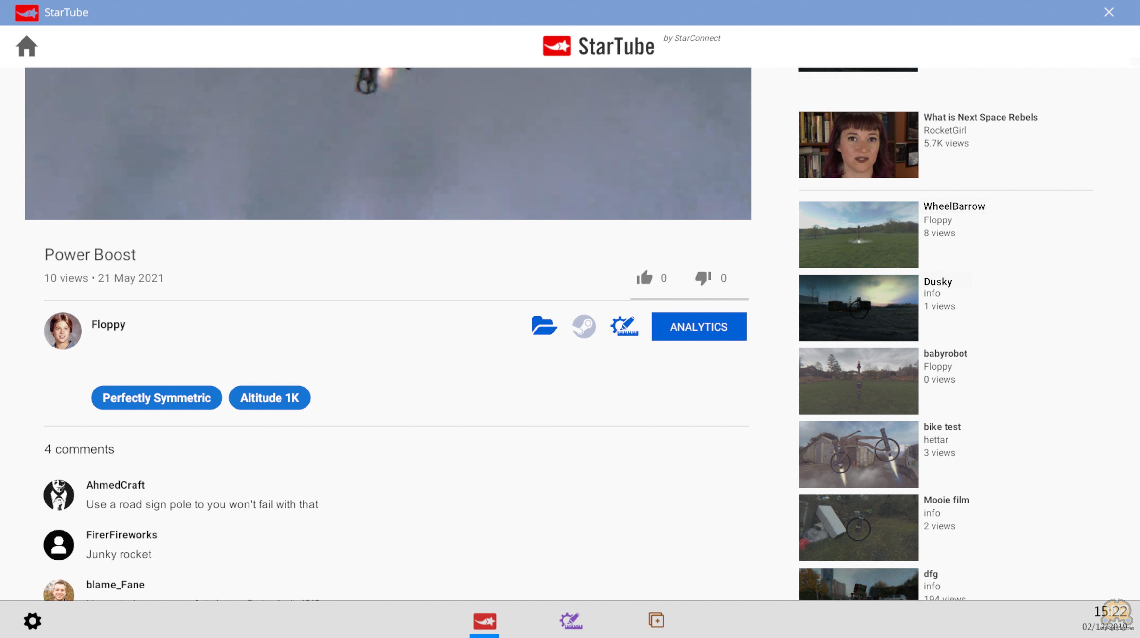Screen dimensions: 1140x638
Task: Click the orange add-window taskbar icon
Action: (656, 620)
